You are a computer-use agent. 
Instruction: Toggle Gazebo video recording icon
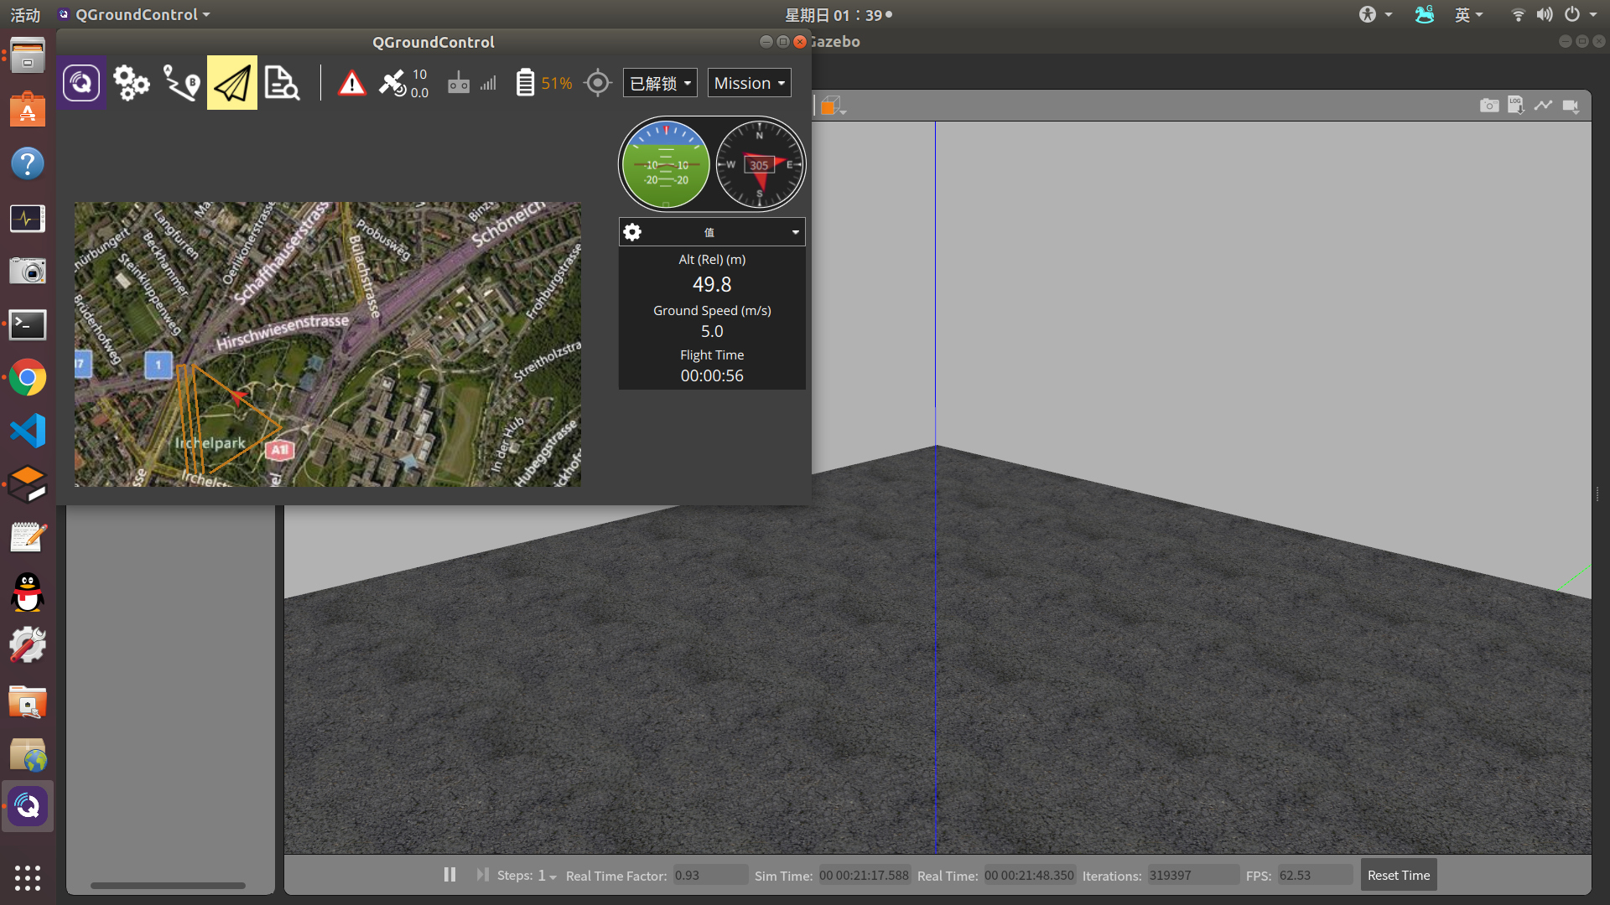[x=1571, y=106]
